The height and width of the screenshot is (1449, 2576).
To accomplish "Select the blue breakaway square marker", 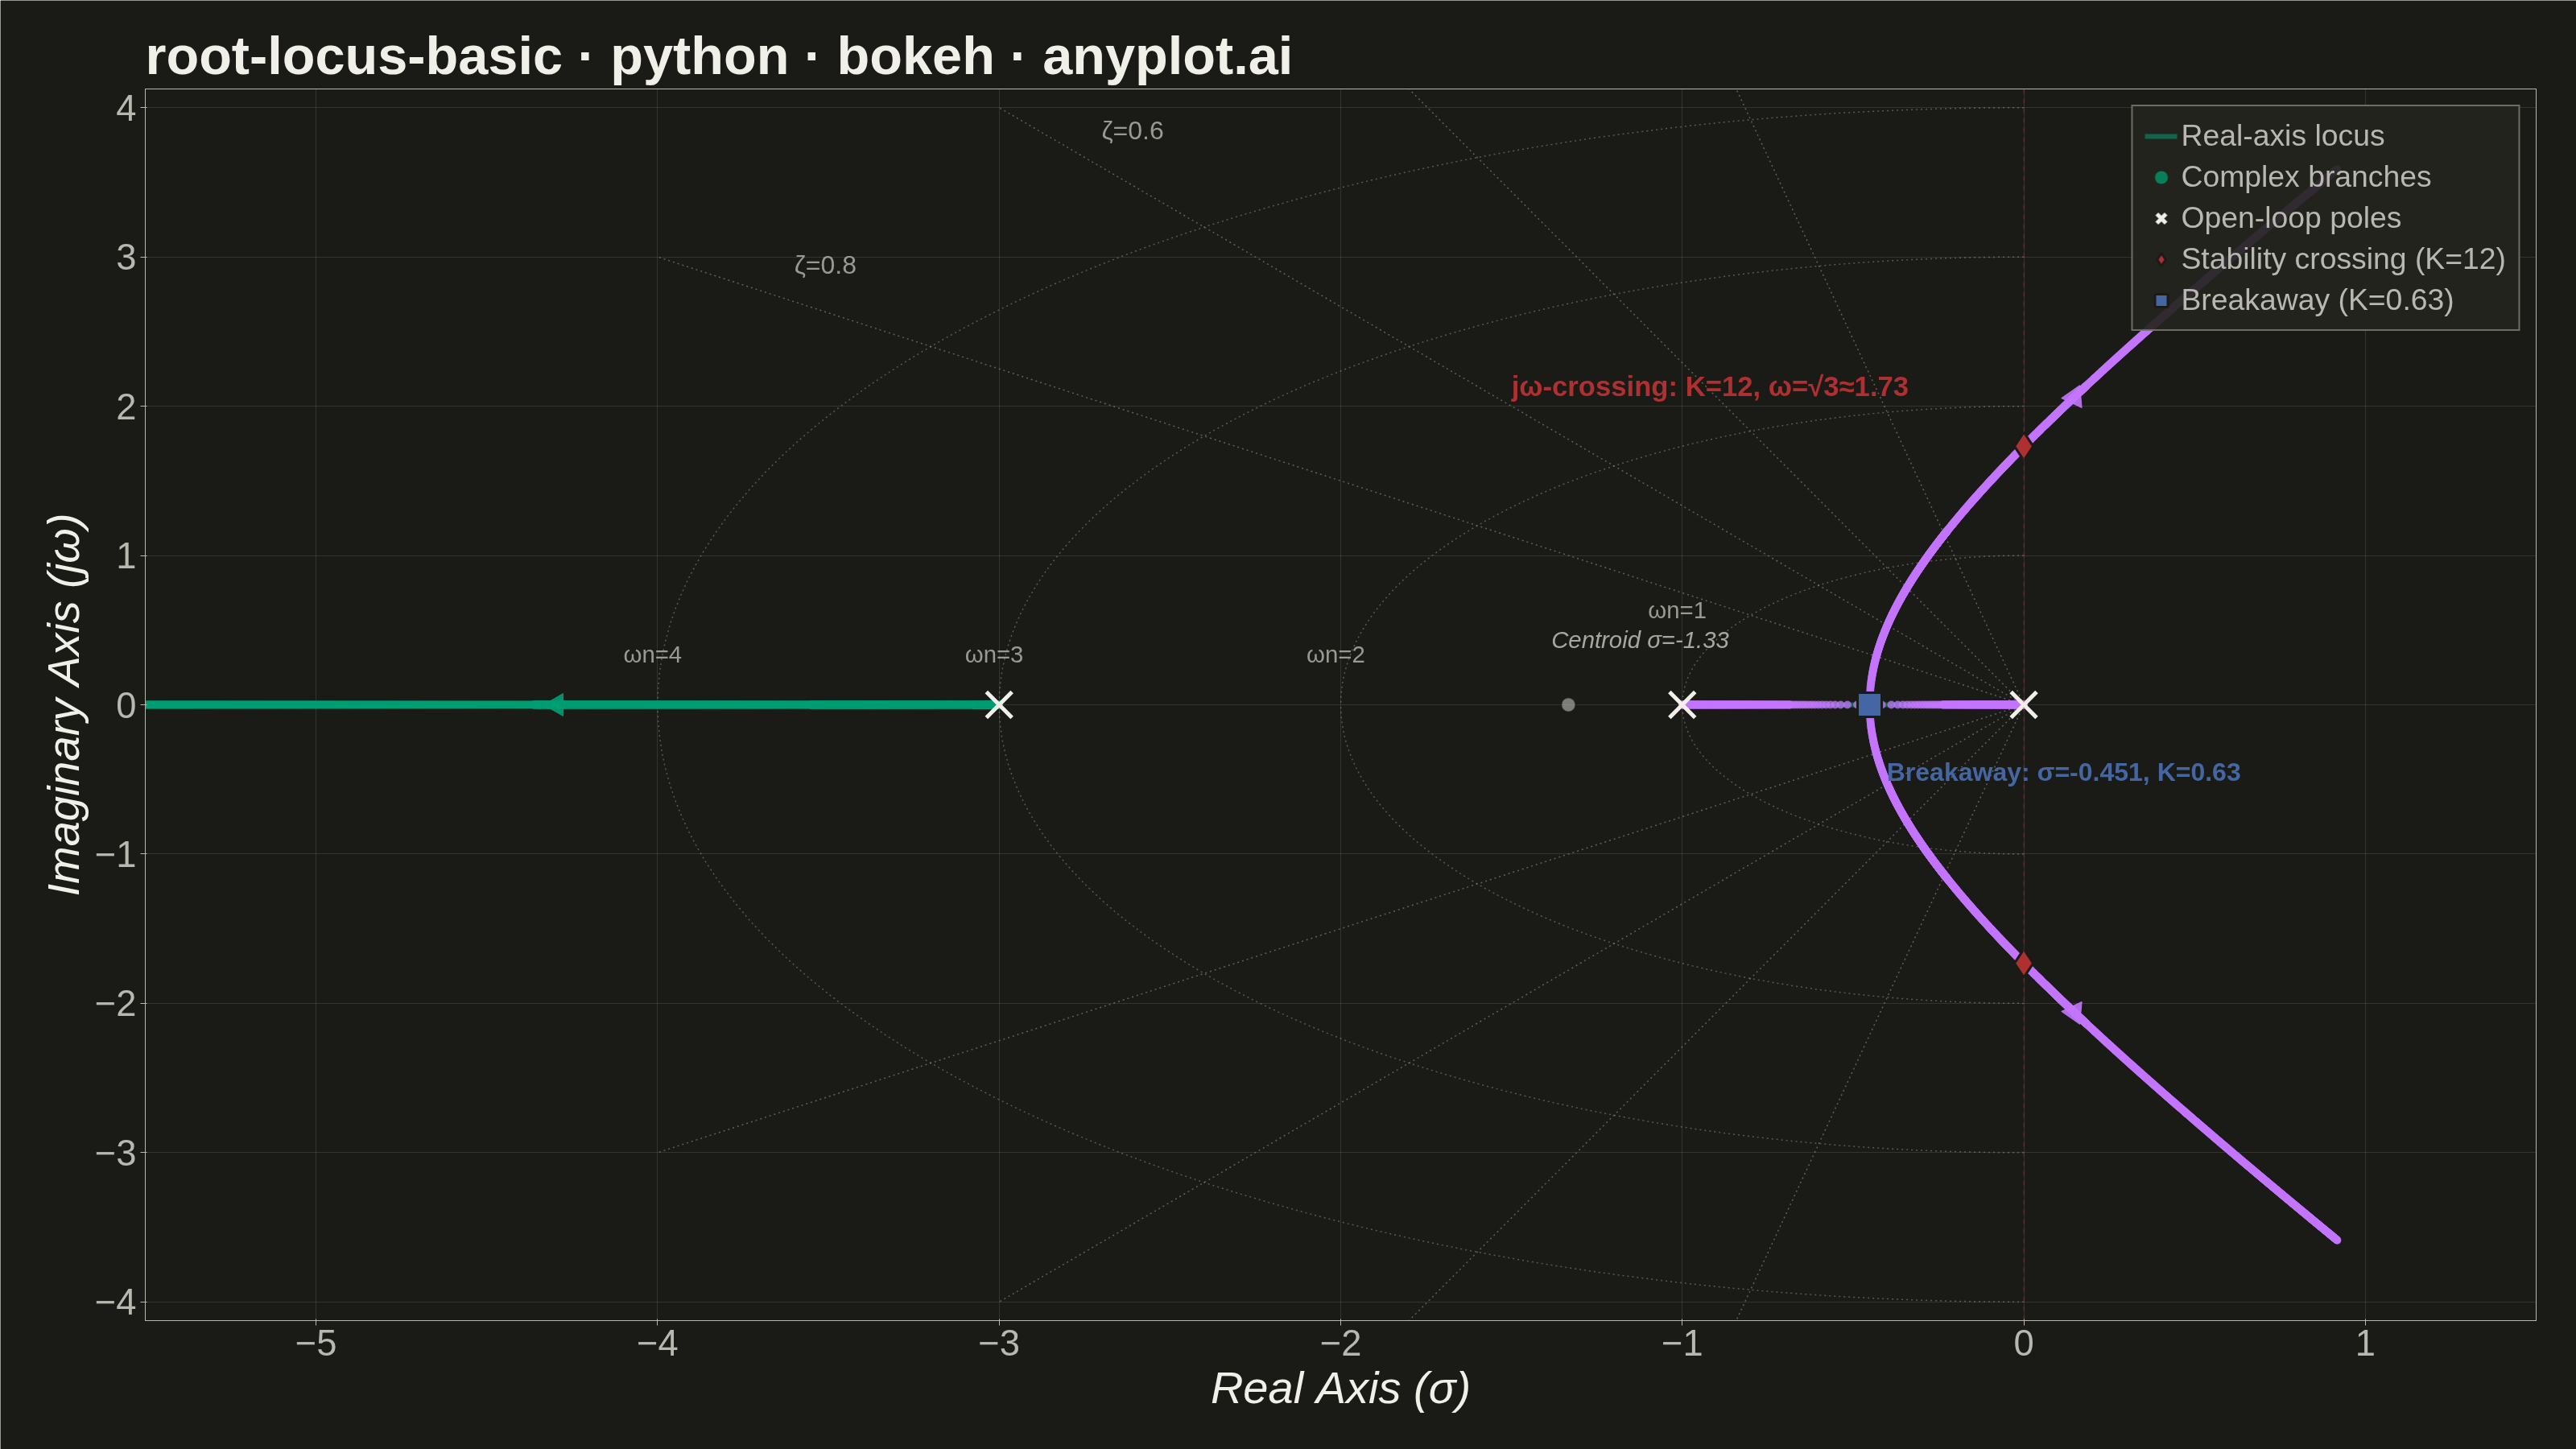I will coord(1869,705).
